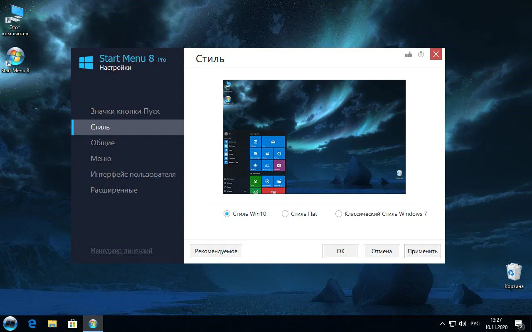Open the notifications icon in the tray

click(519, 323)
